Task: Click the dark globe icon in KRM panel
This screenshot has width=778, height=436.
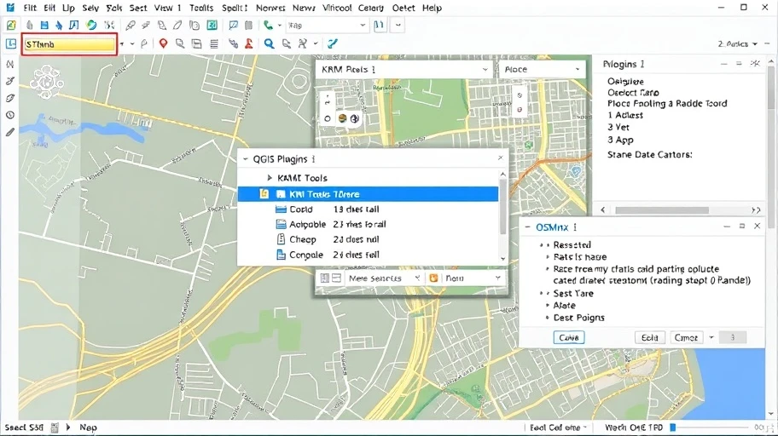Action: coord(354,118)
